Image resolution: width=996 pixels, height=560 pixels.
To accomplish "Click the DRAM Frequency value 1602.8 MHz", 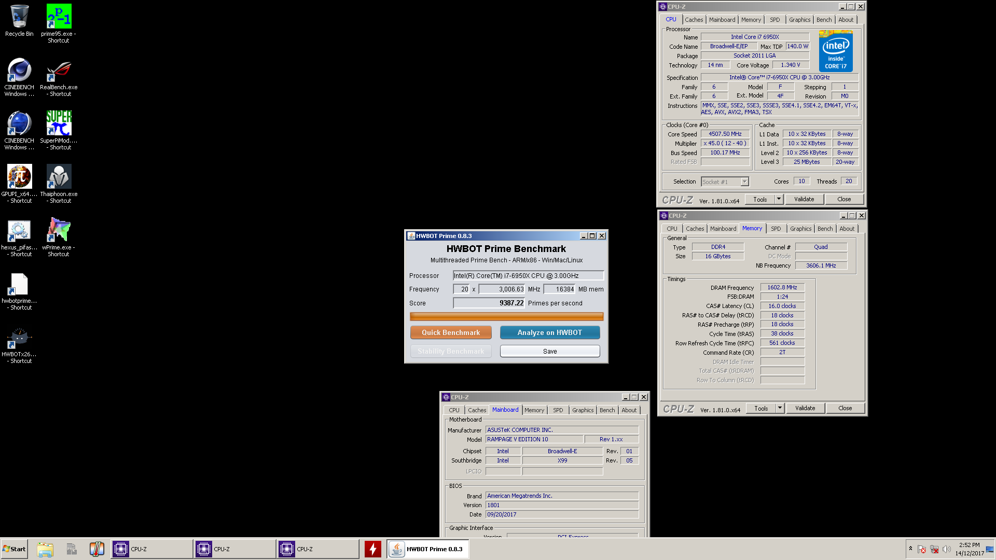I will [x=782, y=287].
